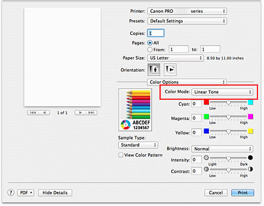Enable View Color Pattern checkbox
The width and height of the screenshot is (264, 206).
pyautogui.click(x=121, y=155)
